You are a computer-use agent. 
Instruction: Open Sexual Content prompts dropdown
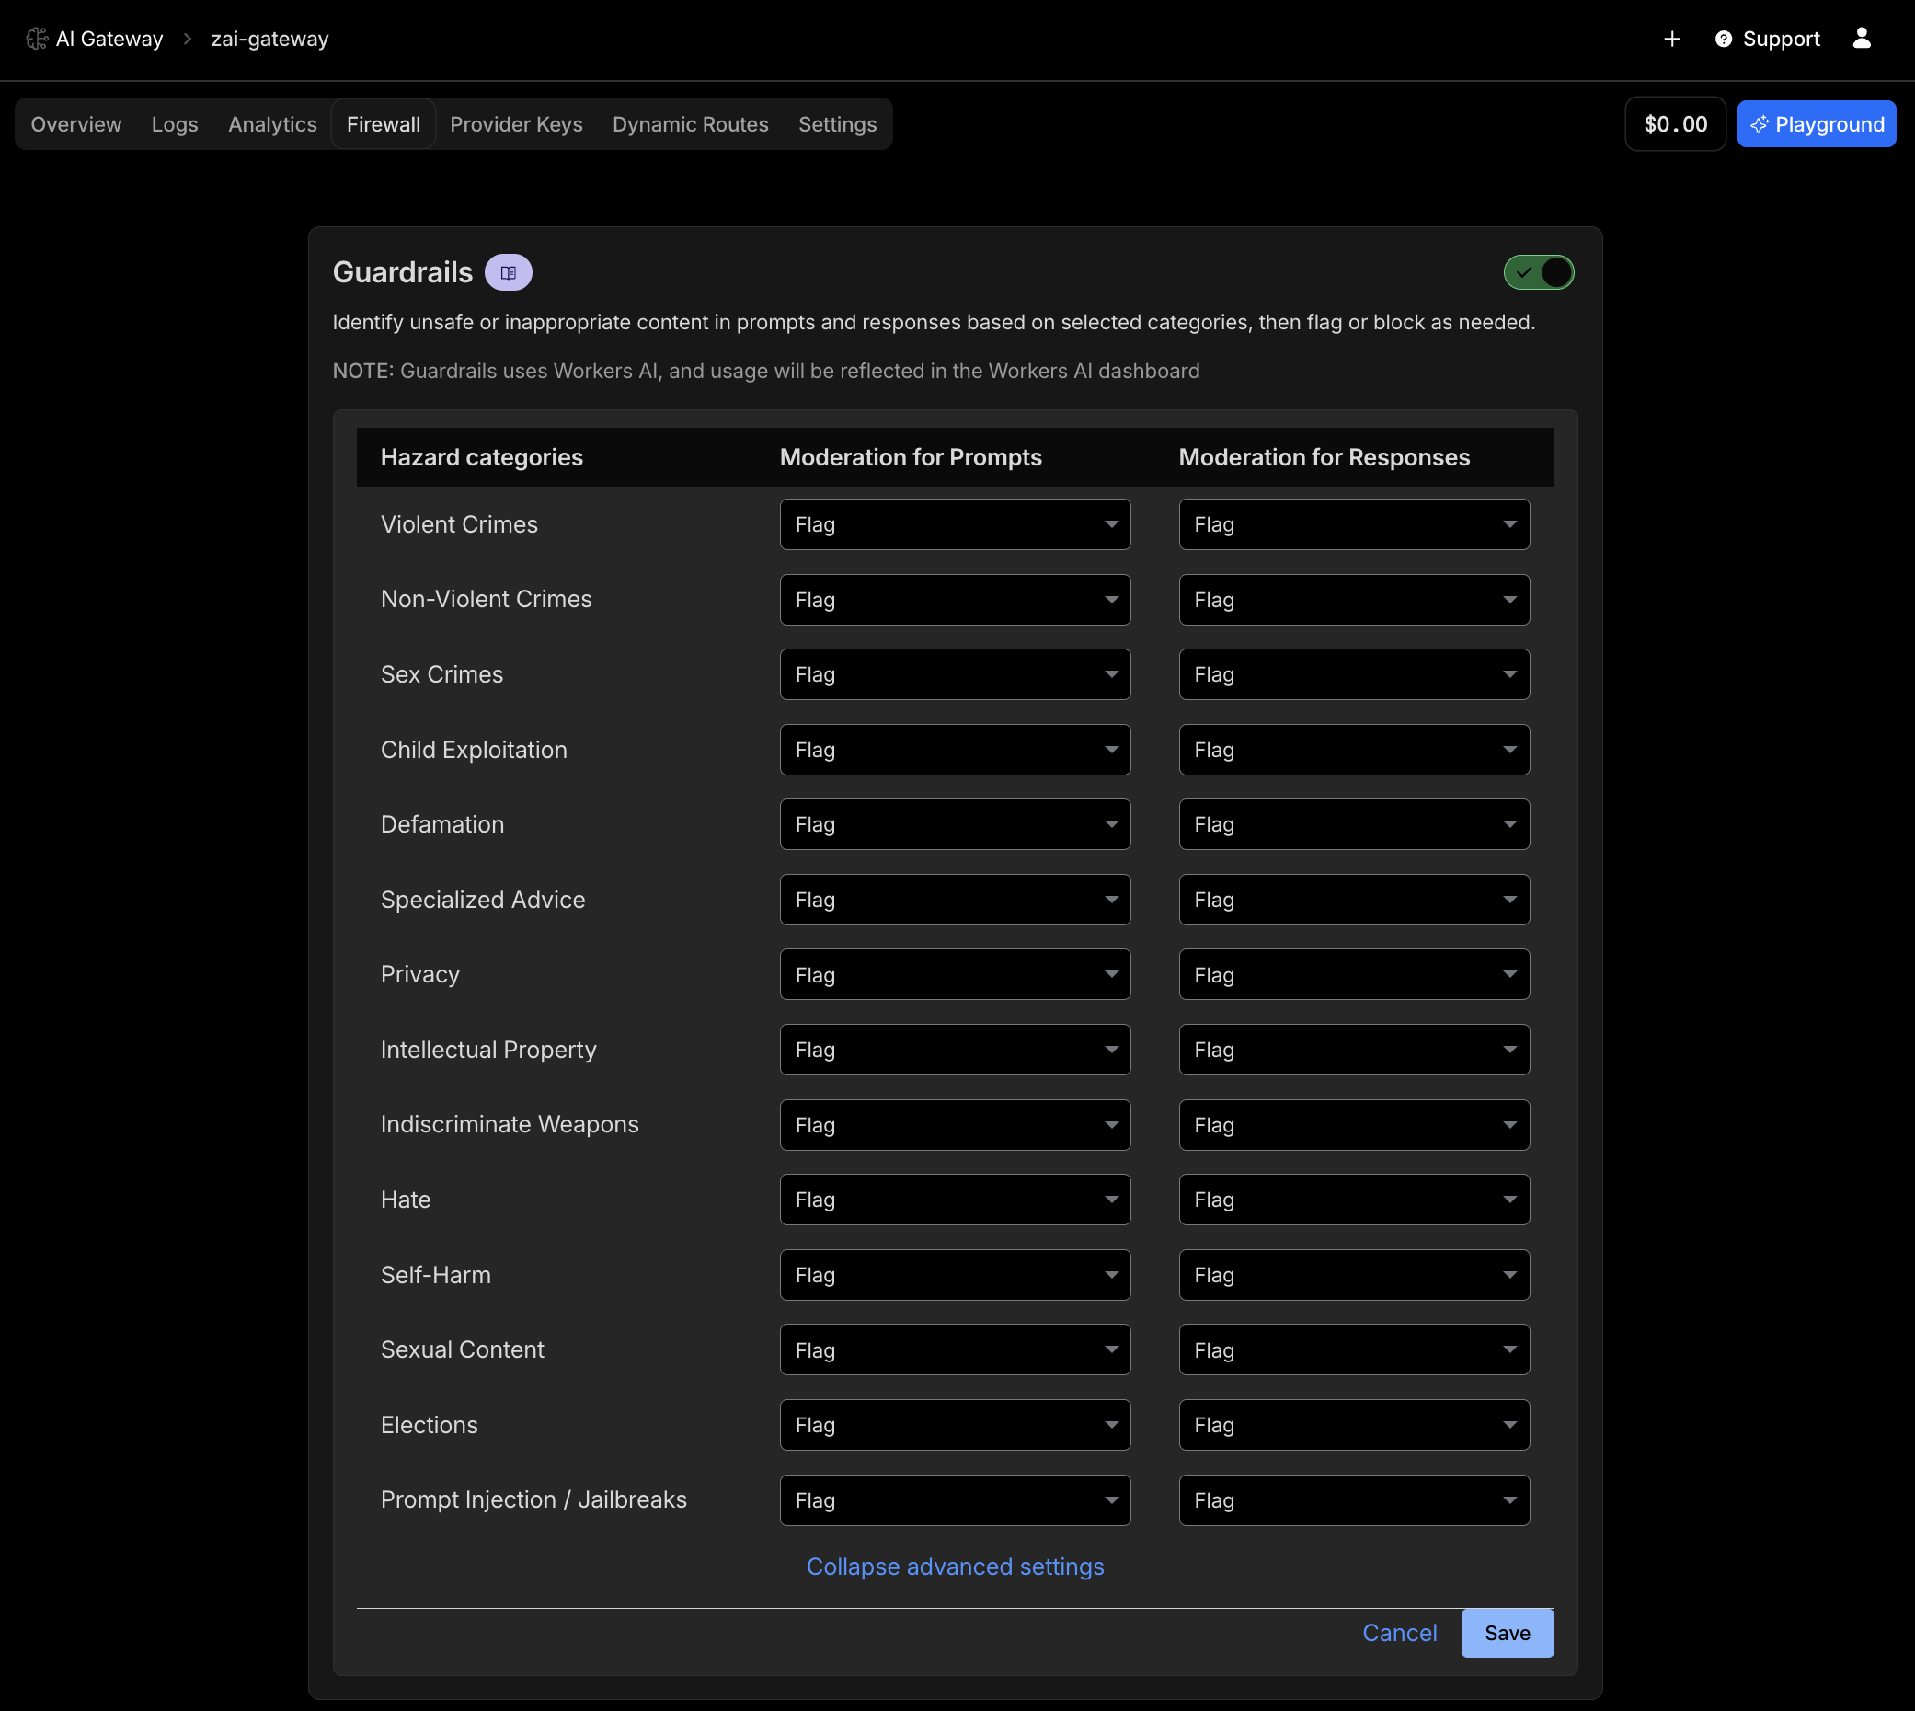(955, 1350)
